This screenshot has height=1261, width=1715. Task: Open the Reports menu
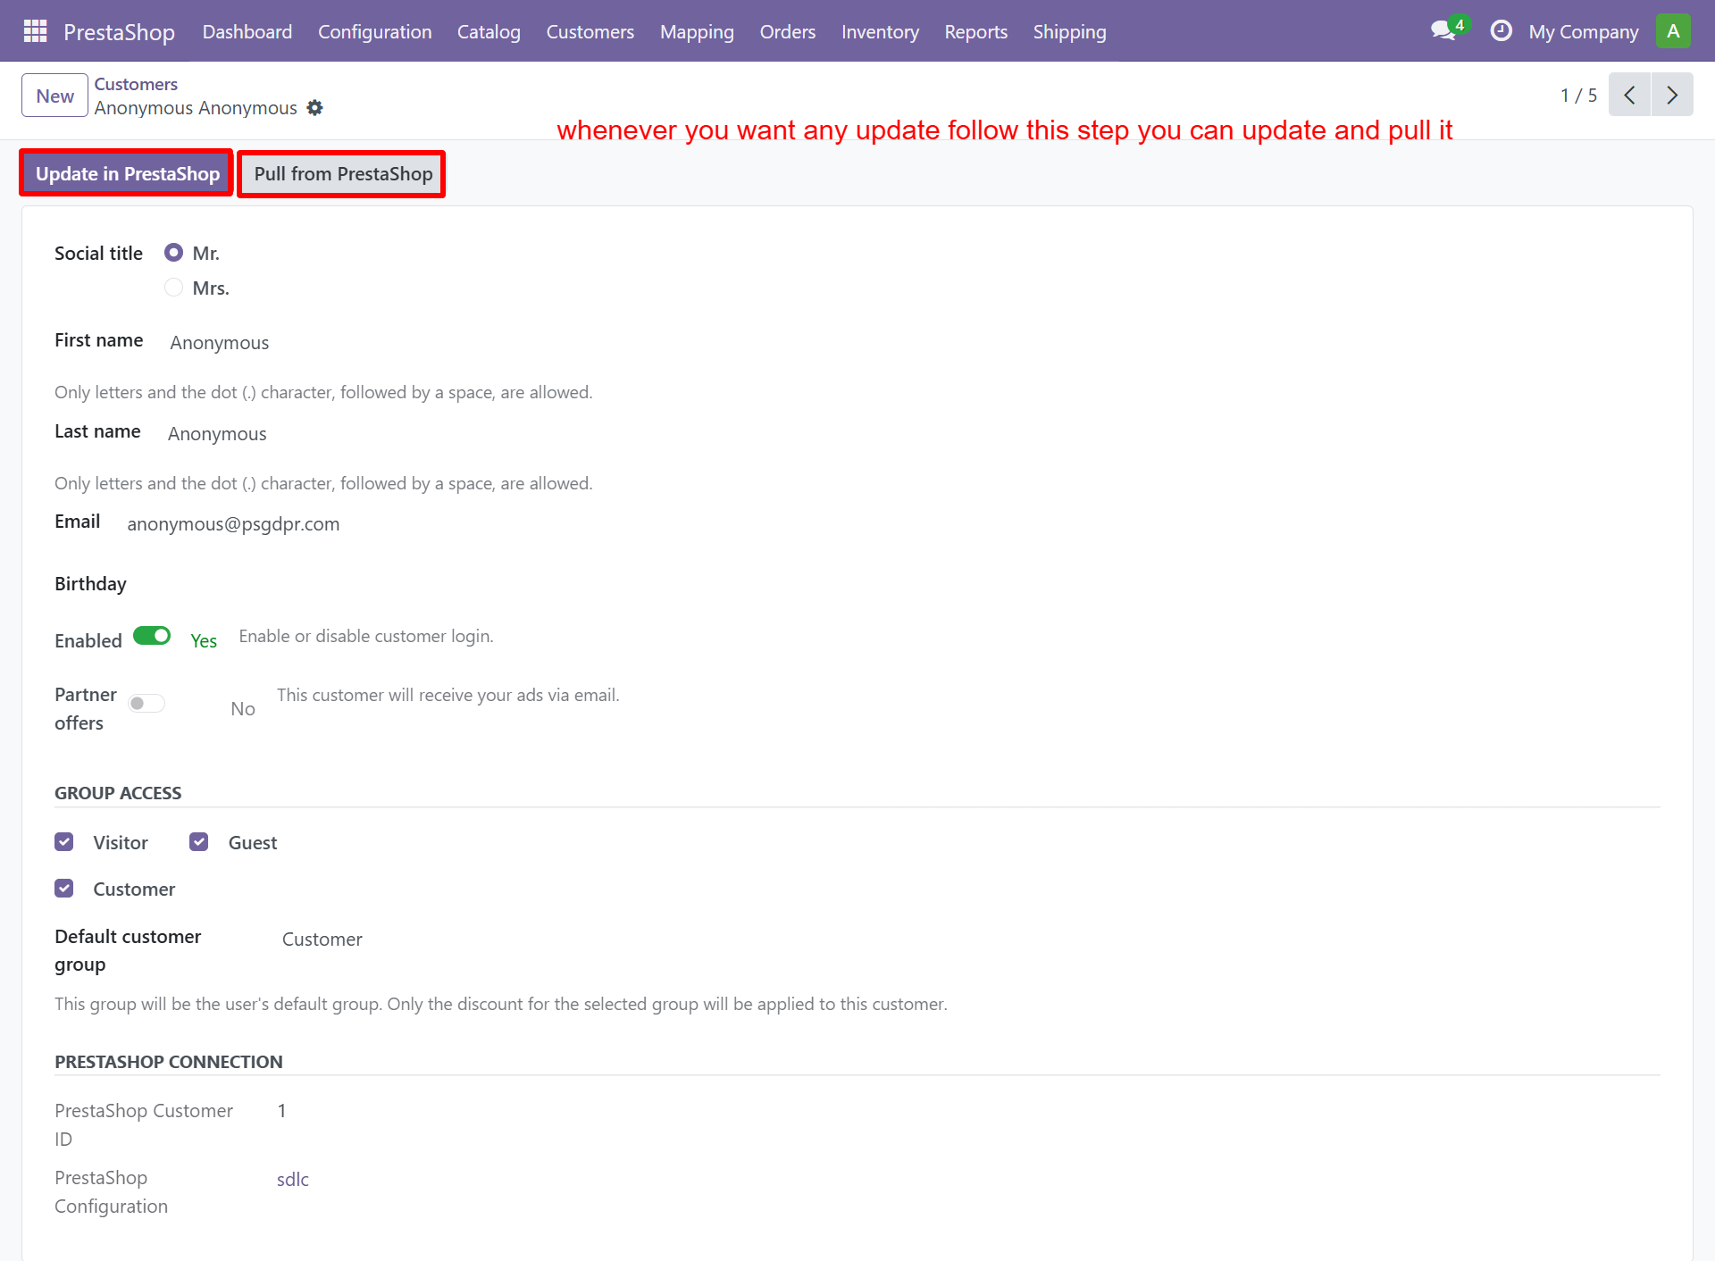coord(975,32)
